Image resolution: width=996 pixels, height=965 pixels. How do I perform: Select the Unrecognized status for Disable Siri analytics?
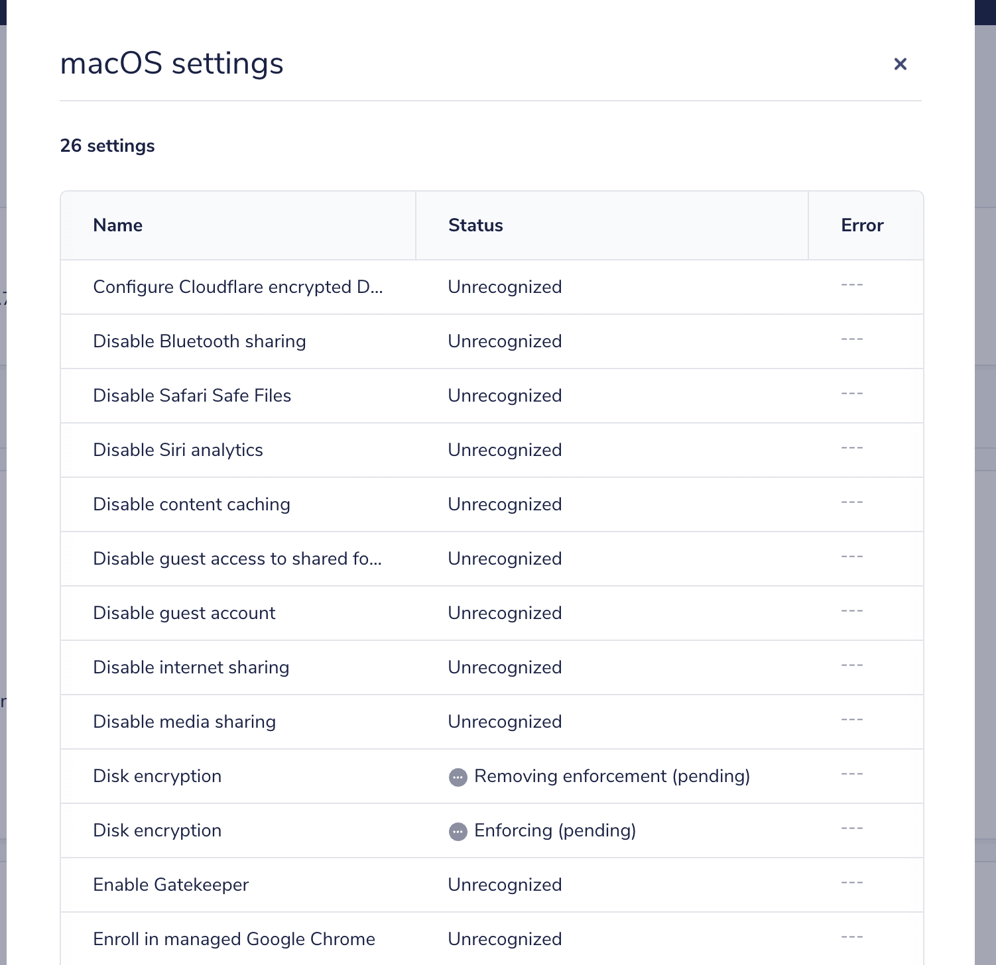[505, 449]
